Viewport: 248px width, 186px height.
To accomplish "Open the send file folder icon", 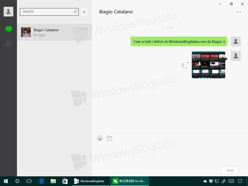I will (x=110, y=138).
